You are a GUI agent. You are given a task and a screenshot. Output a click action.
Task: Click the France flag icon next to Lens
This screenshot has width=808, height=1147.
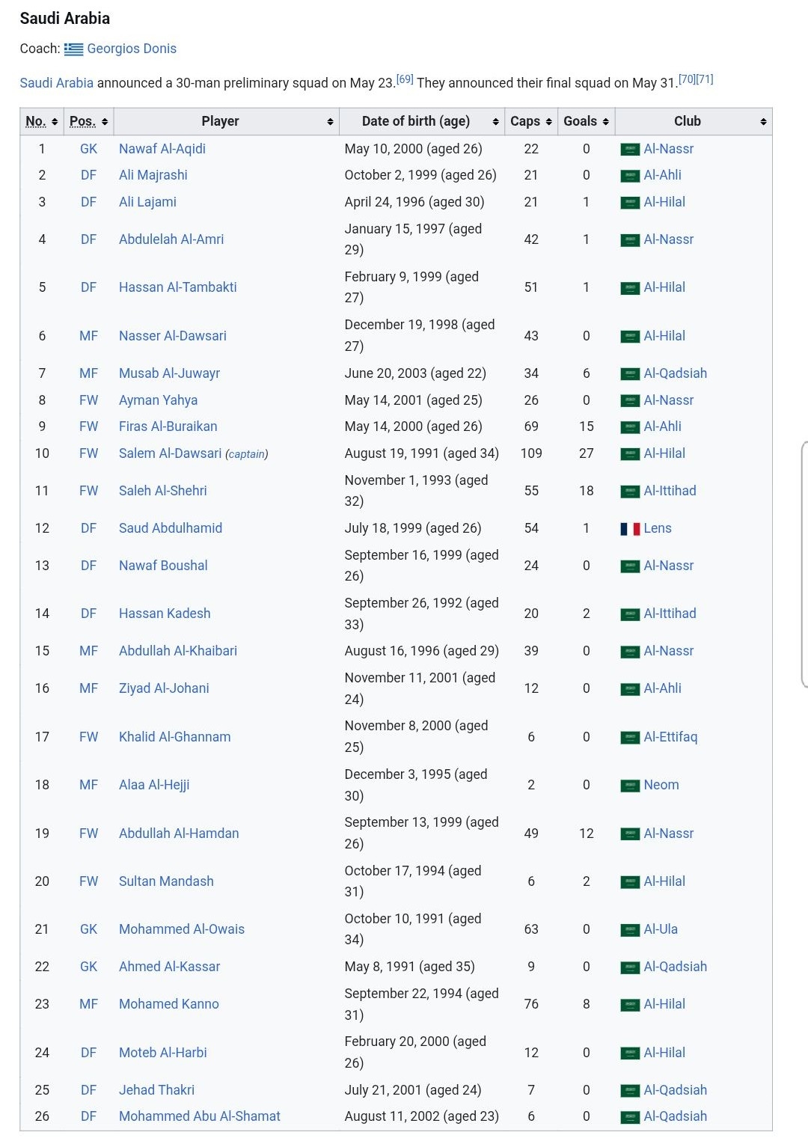click(x=630, y=529)
